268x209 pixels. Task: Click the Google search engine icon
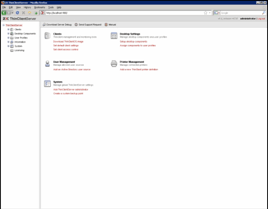tap(216, 13)
